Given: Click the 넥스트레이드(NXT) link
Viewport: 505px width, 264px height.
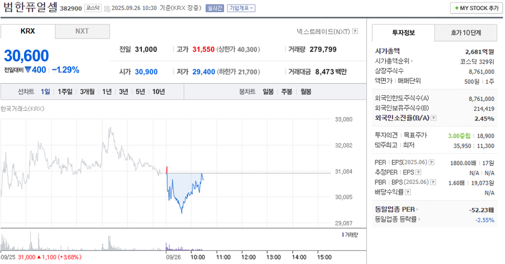Looking at the screenshot, I should click(323, 32).
